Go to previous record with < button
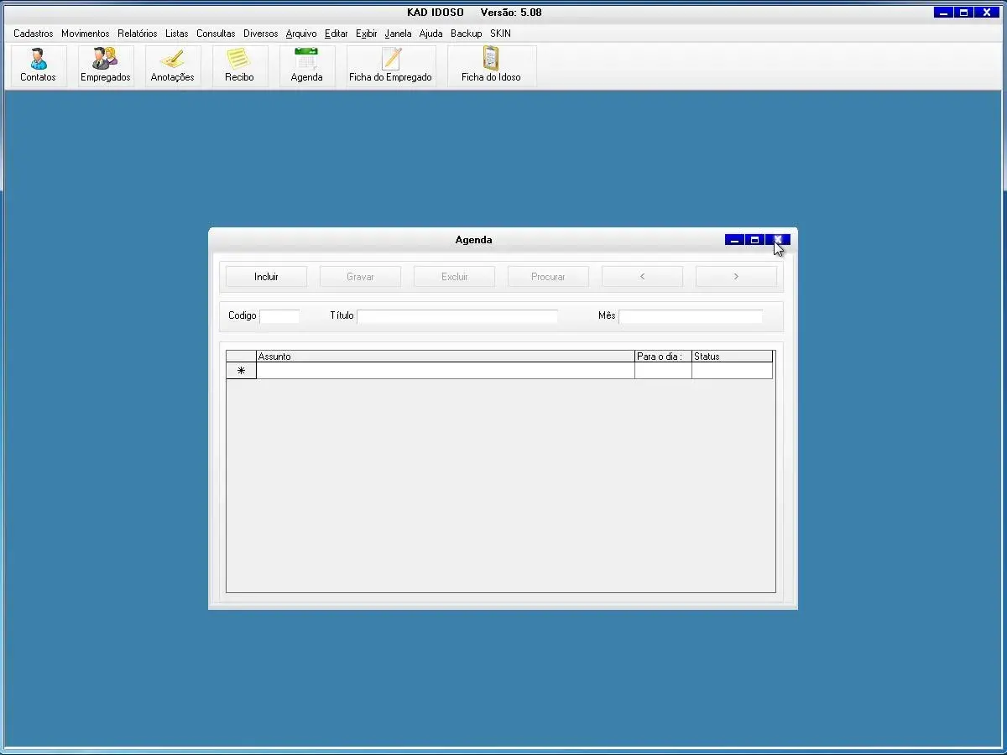This screenshot has width=1007, height=755. coord(642,277)
